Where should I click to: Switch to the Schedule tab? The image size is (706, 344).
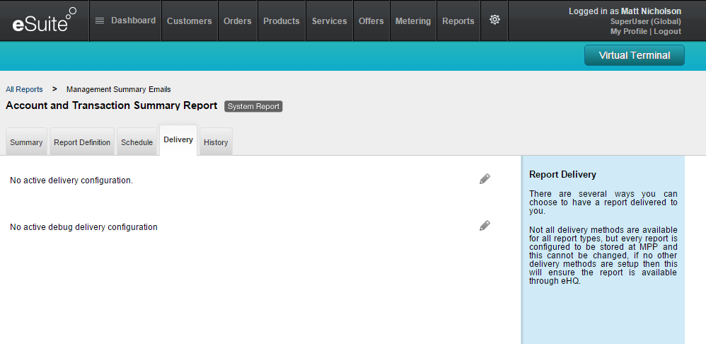pyautogui.click(x=137, y=142)
